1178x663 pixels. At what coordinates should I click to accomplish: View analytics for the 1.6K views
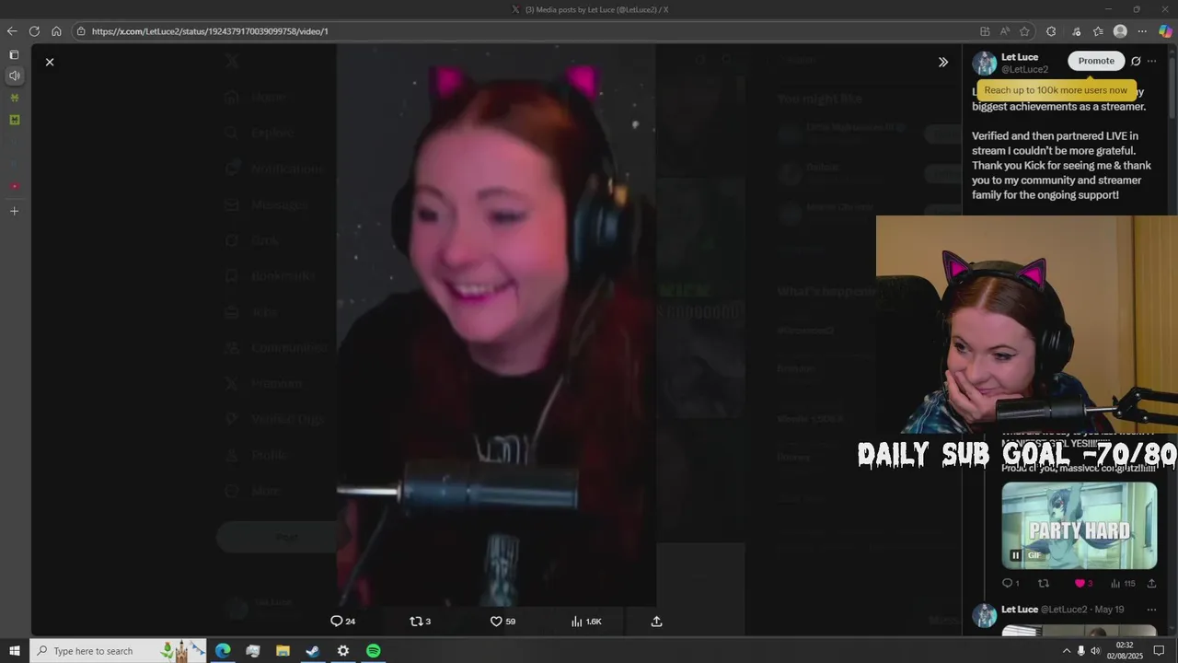point(586,622)
